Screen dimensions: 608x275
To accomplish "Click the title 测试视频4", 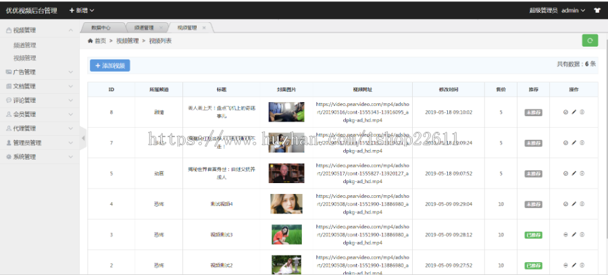I will [222, 204].
